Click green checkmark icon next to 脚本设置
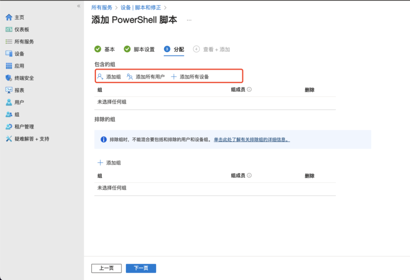This screenshot has height=280, width=410. (127, 49)
